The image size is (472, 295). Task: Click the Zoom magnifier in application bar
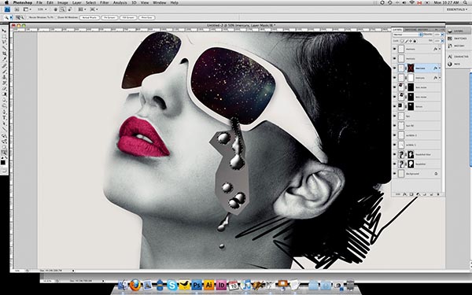tap(62, 9)
